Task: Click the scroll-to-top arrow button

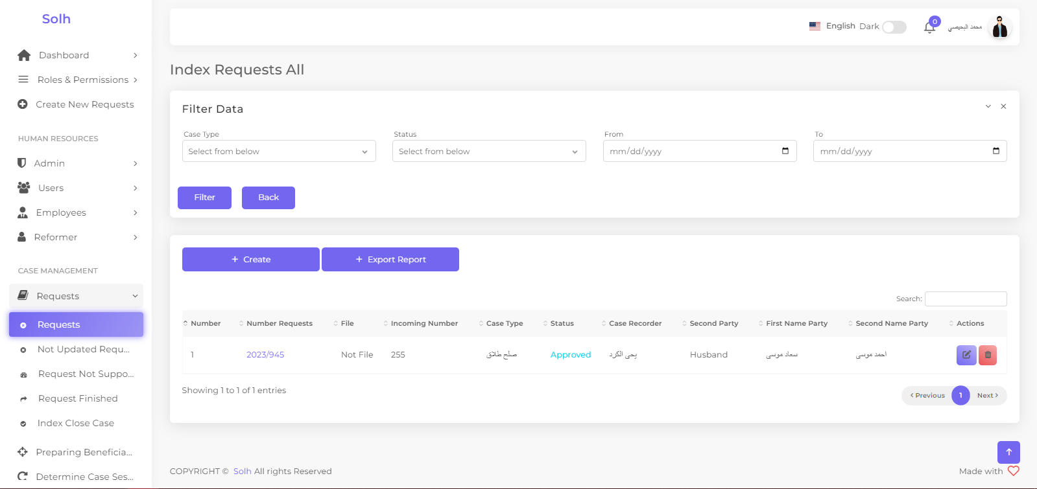Action: [x=1008, y=452]
